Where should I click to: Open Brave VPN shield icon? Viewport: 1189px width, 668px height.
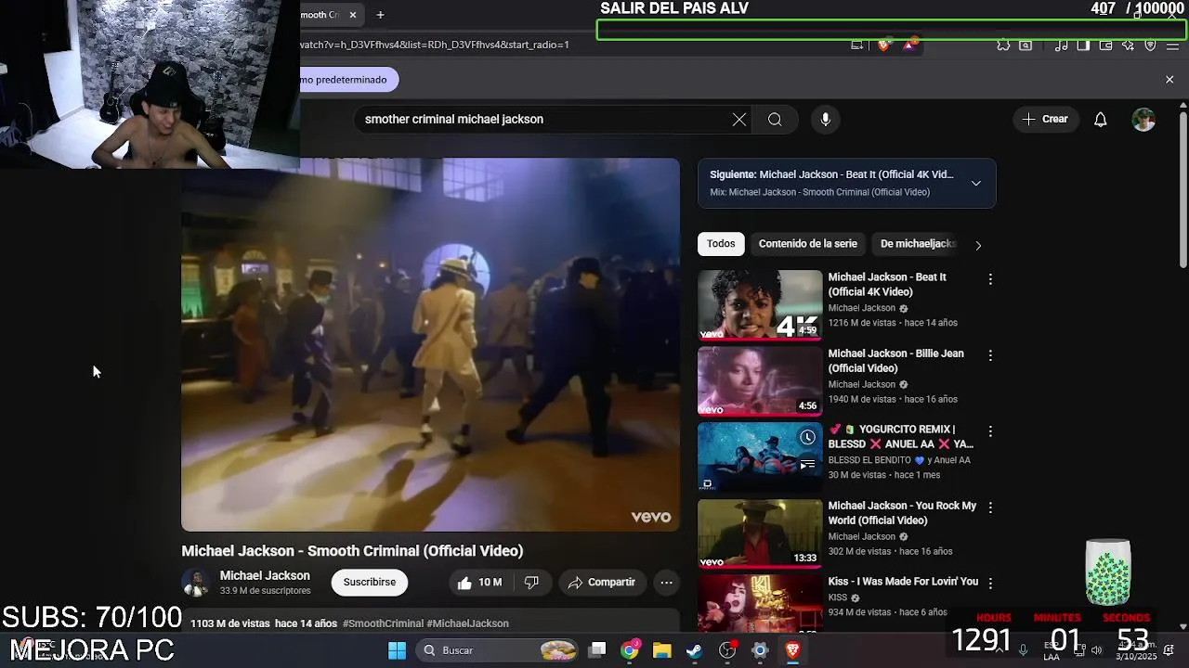click(x=1150, y=45)
